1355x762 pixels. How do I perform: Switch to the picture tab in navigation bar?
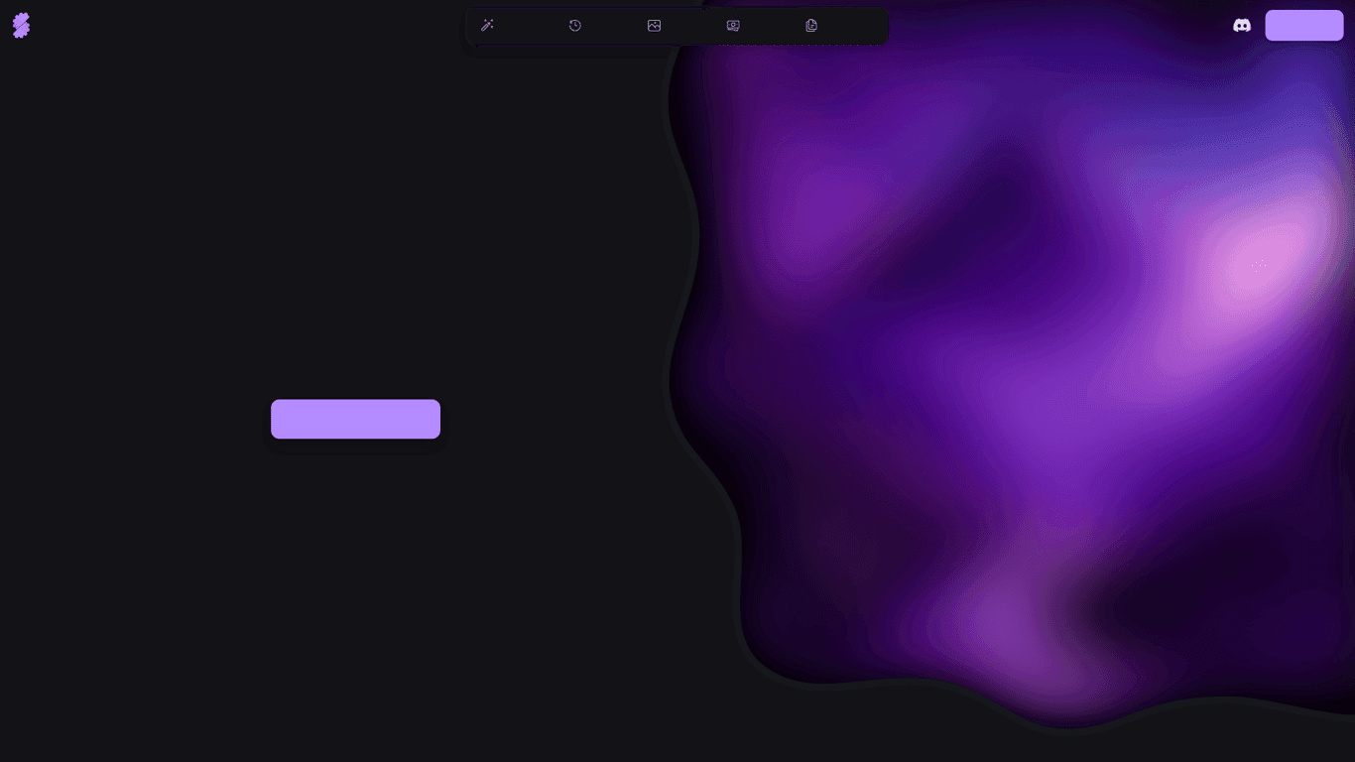pyautogui.click(x=654, y=26)
